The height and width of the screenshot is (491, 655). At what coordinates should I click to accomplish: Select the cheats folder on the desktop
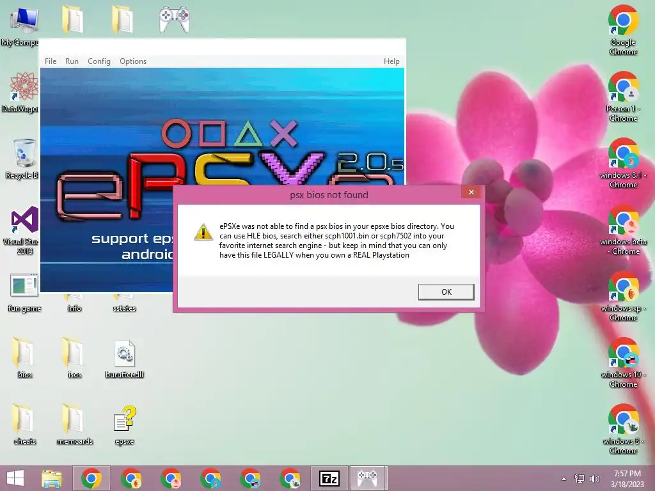pos(24,425)
